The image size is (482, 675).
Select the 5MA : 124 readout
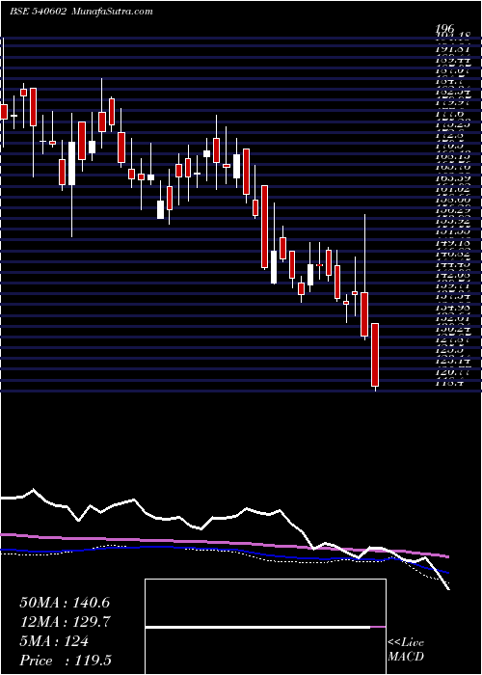click(54, 641)
